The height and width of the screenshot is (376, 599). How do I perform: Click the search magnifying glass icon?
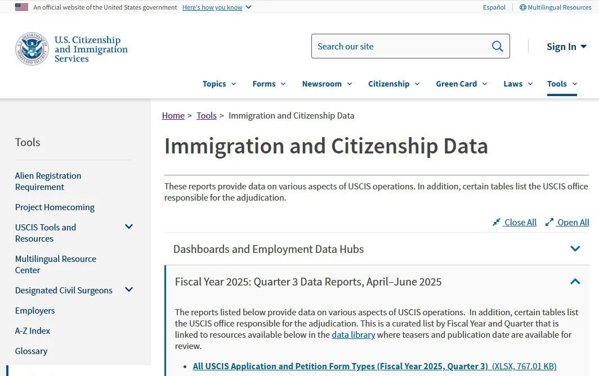pos(497,47)
